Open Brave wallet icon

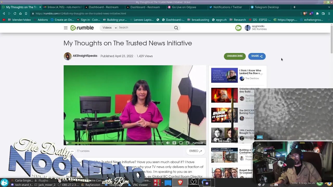[x=323, y=14]
